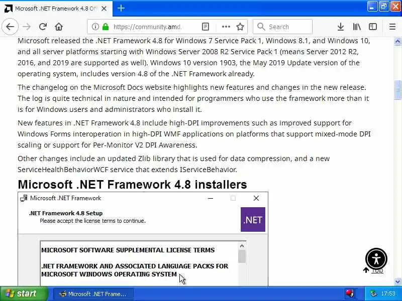Reload the current page

43,27
